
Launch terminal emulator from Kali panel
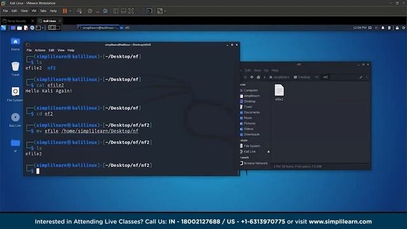click(x=38, y=28)
